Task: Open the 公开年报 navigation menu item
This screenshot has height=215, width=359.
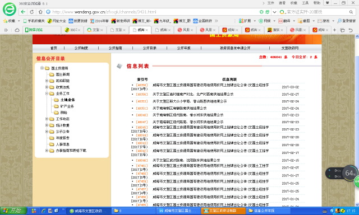Action: click(183, 48)
